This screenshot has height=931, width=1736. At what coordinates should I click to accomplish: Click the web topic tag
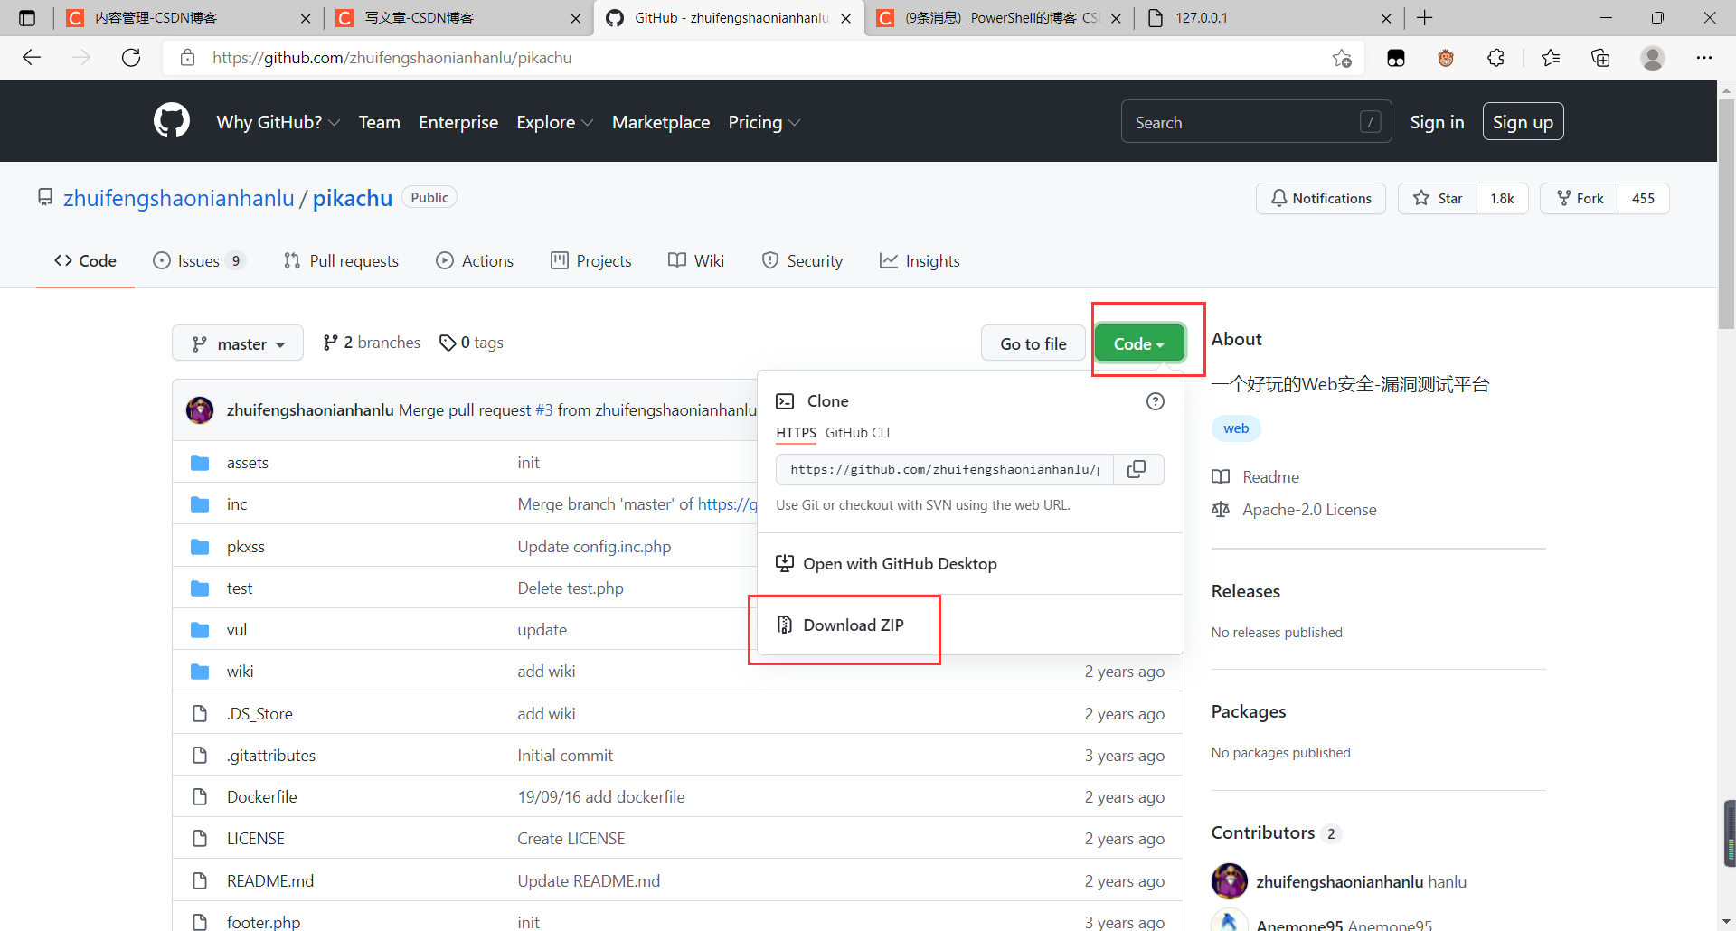click(x=1236, y=428)
